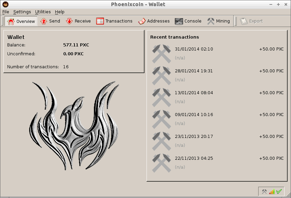Click the Transactions list icon

100,21
